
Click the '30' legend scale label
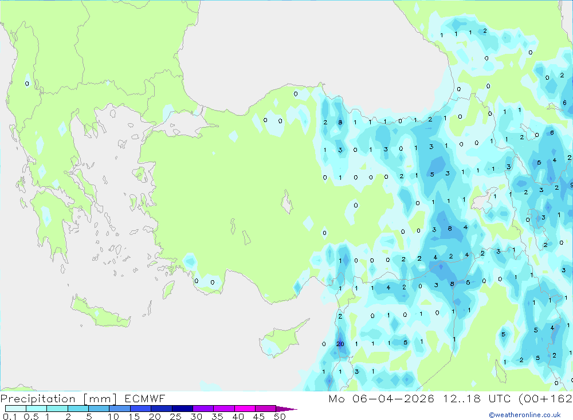[x=196, y=417]
